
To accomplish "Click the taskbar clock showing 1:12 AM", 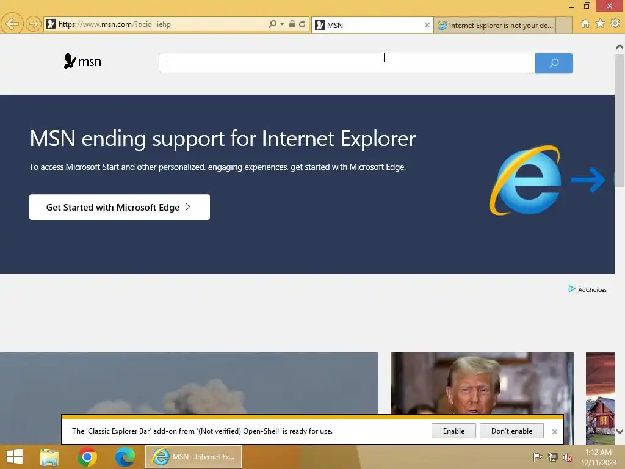I will pos(598,457).
